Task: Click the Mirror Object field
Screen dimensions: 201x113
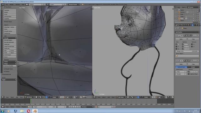Action: click(x=187, y=56)
